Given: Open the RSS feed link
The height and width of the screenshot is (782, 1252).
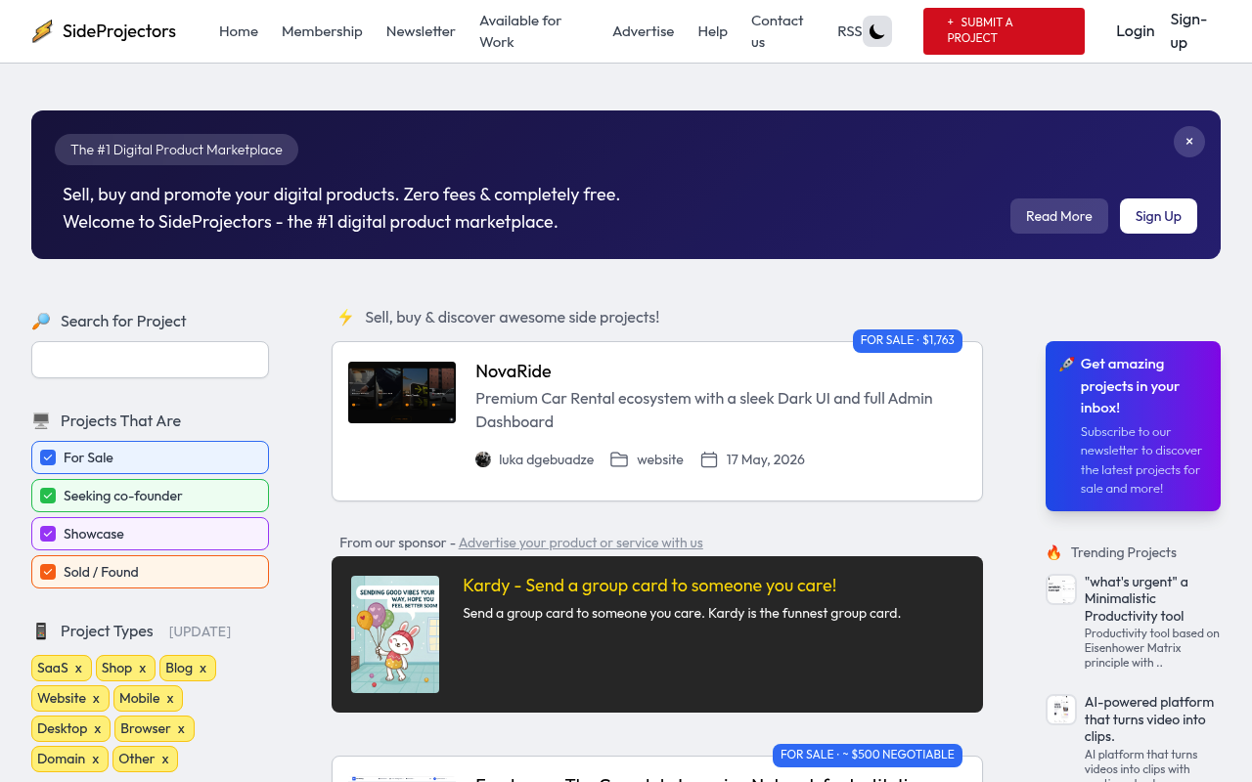Looking at the screenshot, I should coord(849,31).
